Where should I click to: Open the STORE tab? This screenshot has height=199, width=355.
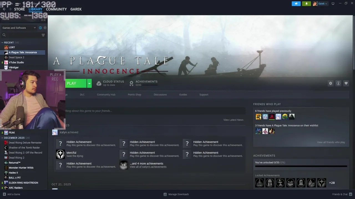pyautogui.click(x=19, y=9)
